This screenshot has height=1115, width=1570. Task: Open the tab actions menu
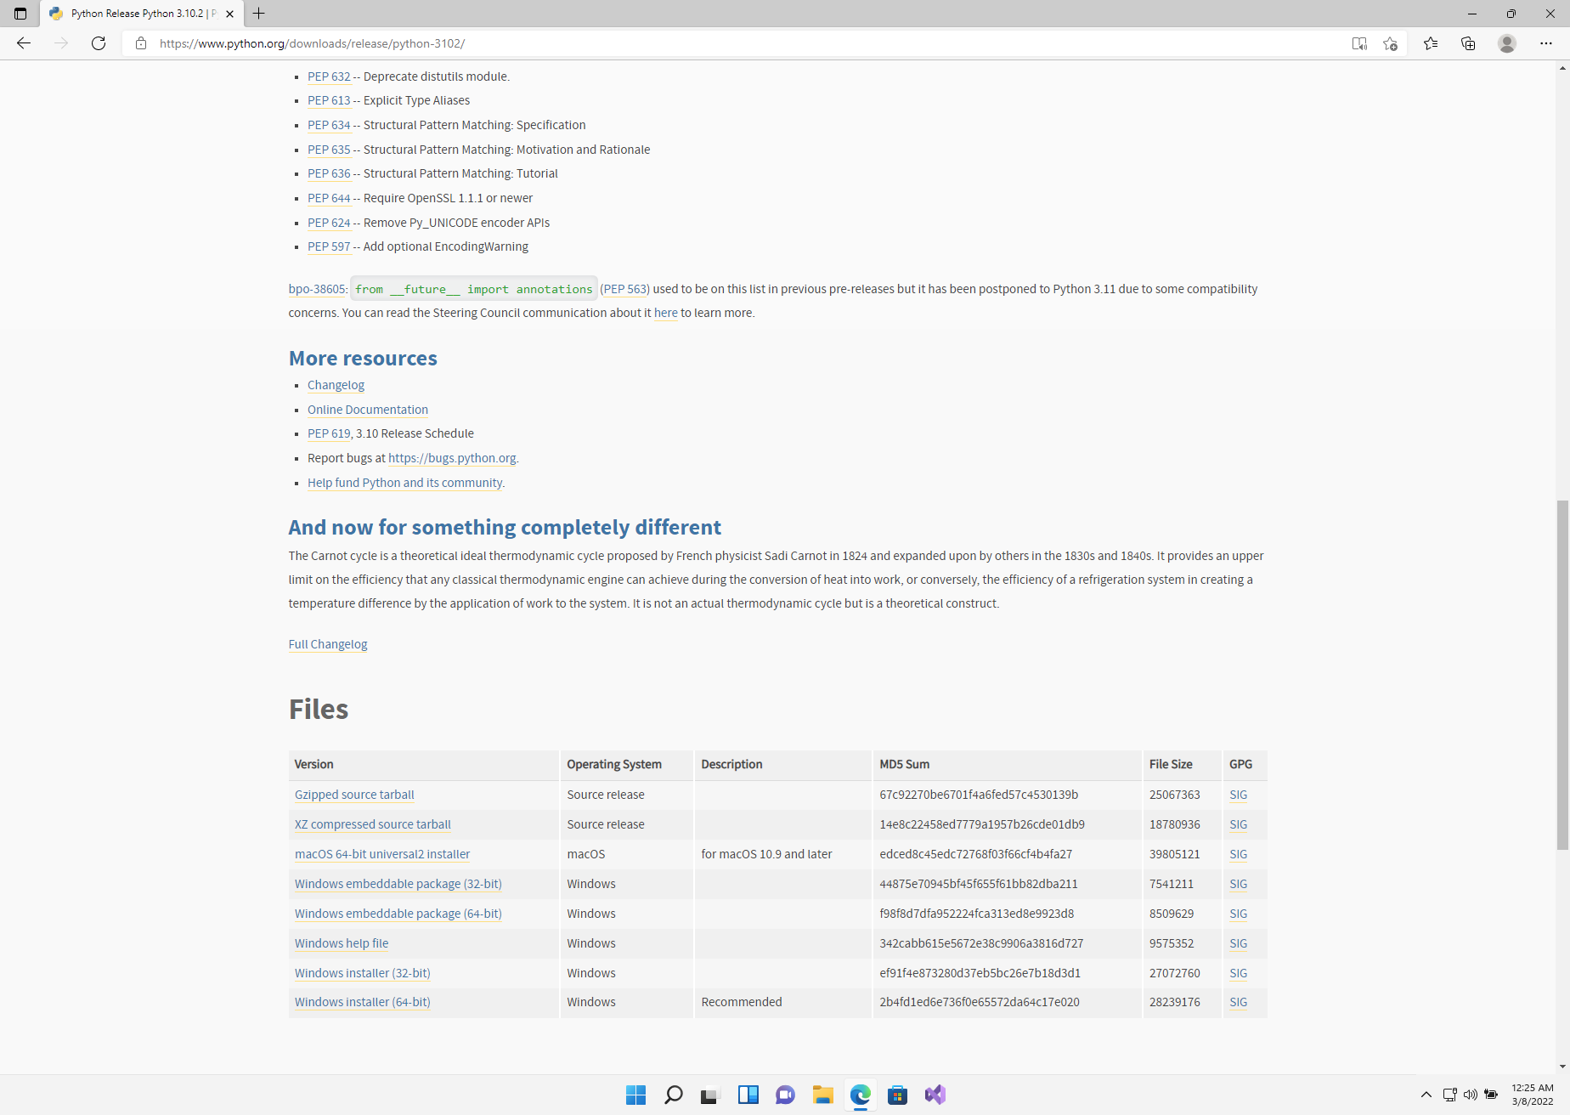pyautogui.click(x=19, y=14)
